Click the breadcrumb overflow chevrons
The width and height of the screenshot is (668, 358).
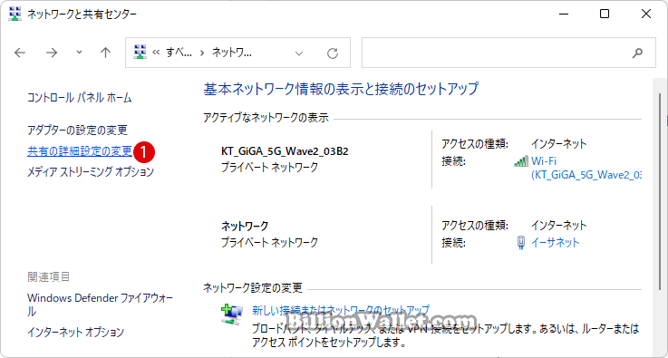point(156,53)
